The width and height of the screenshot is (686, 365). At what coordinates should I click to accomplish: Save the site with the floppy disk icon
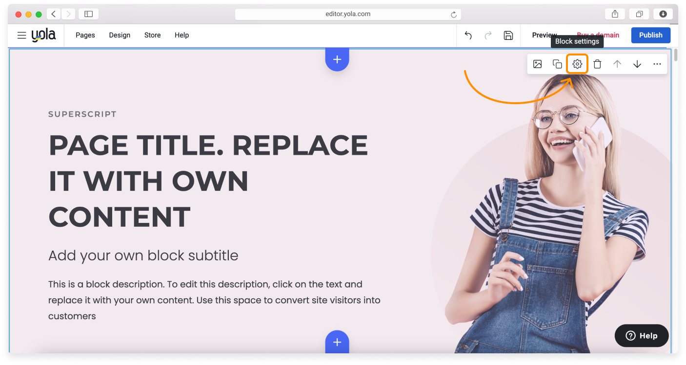tap(508, 35)
